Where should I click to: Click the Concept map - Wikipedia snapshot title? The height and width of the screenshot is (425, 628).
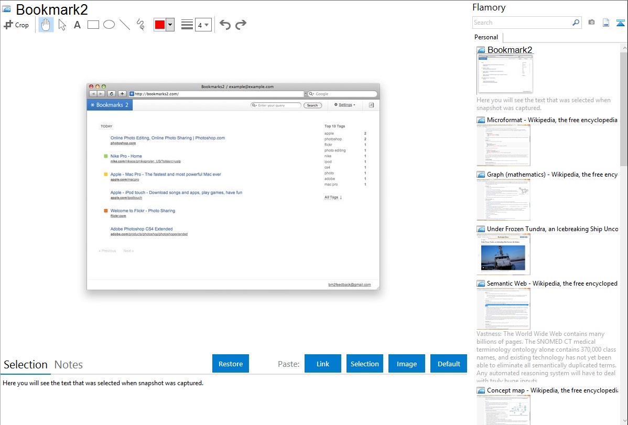[553, 390]
